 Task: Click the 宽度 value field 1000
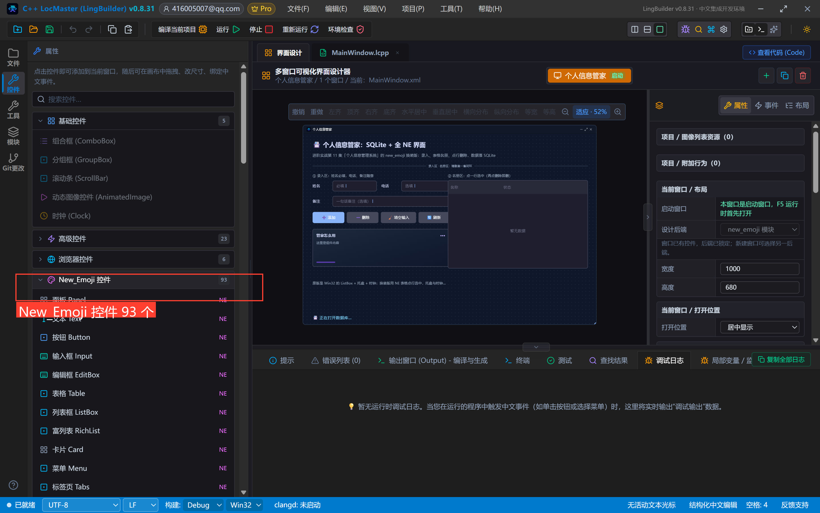pos(760,269)
